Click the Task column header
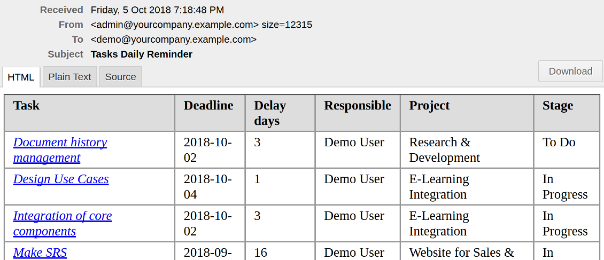 coord(27,105)
